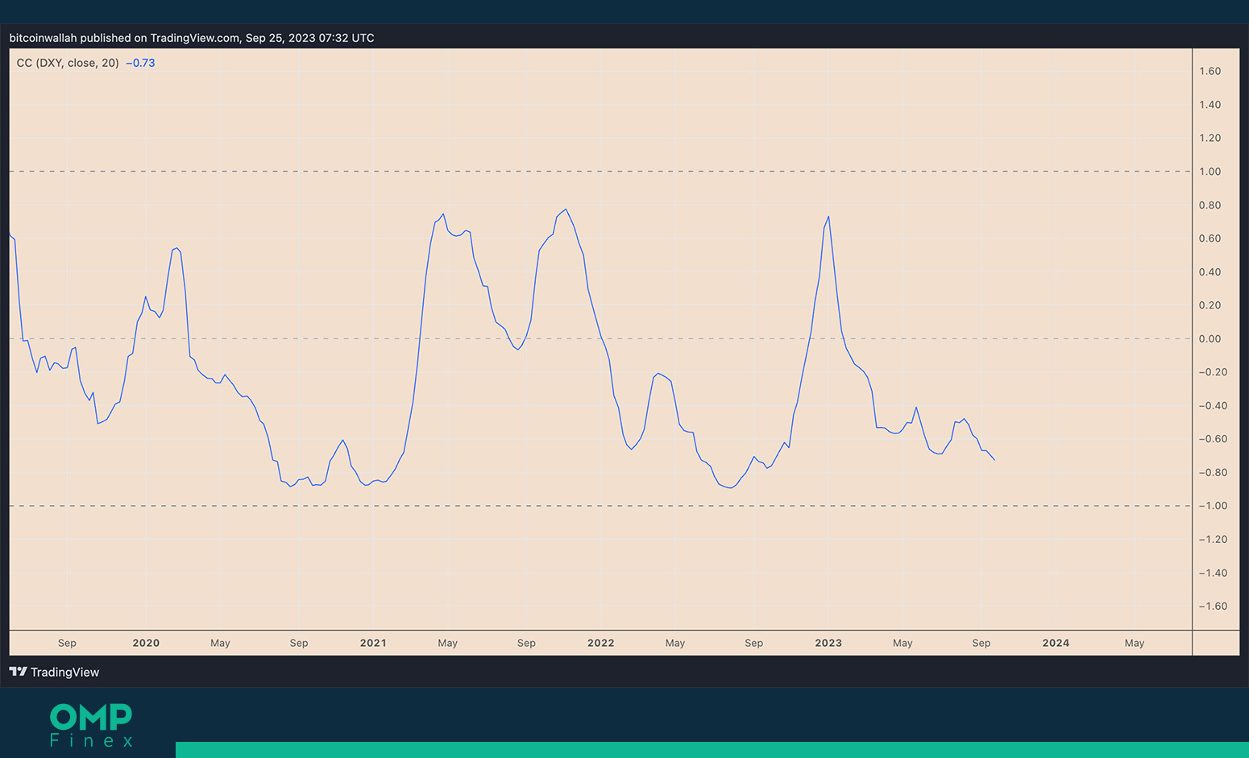Click the 1.20 price axis label
The width and height of the screenshot is (1249, 758).
(1210, 138)
